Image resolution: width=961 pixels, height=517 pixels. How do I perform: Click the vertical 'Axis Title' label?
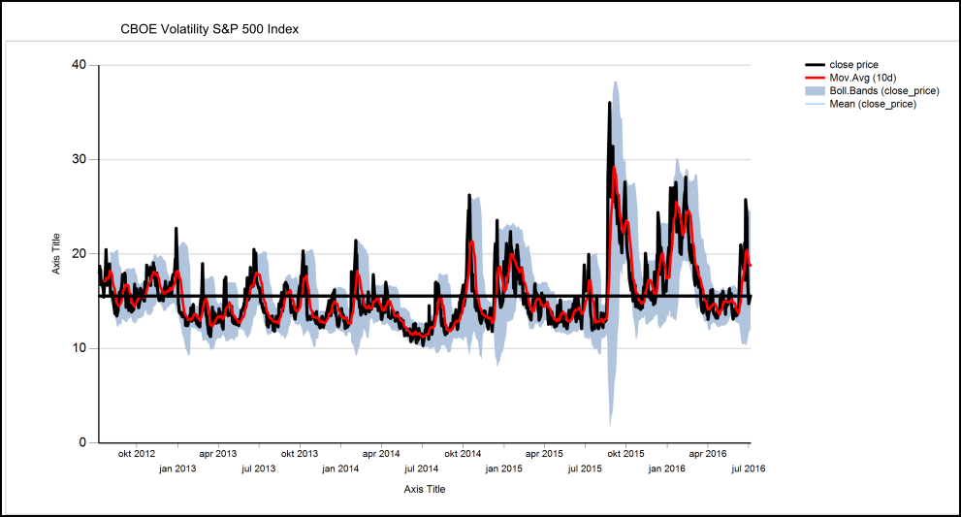tap(56, 254)
